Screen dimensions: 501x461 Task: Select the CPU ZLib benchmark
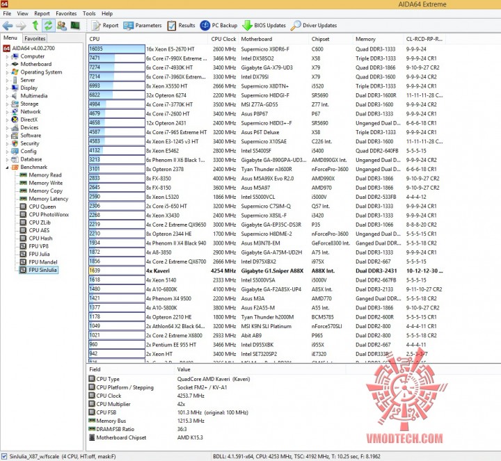pos(40,223)
